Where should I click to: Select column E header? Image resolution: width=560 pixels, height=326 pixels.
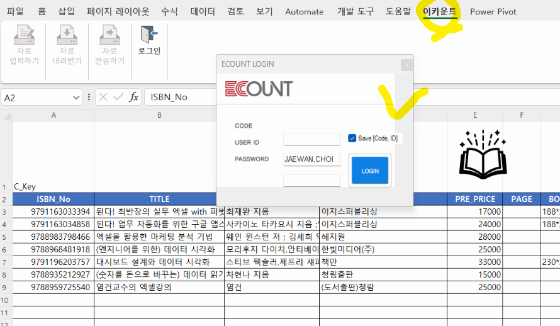[x=475, y=115]
